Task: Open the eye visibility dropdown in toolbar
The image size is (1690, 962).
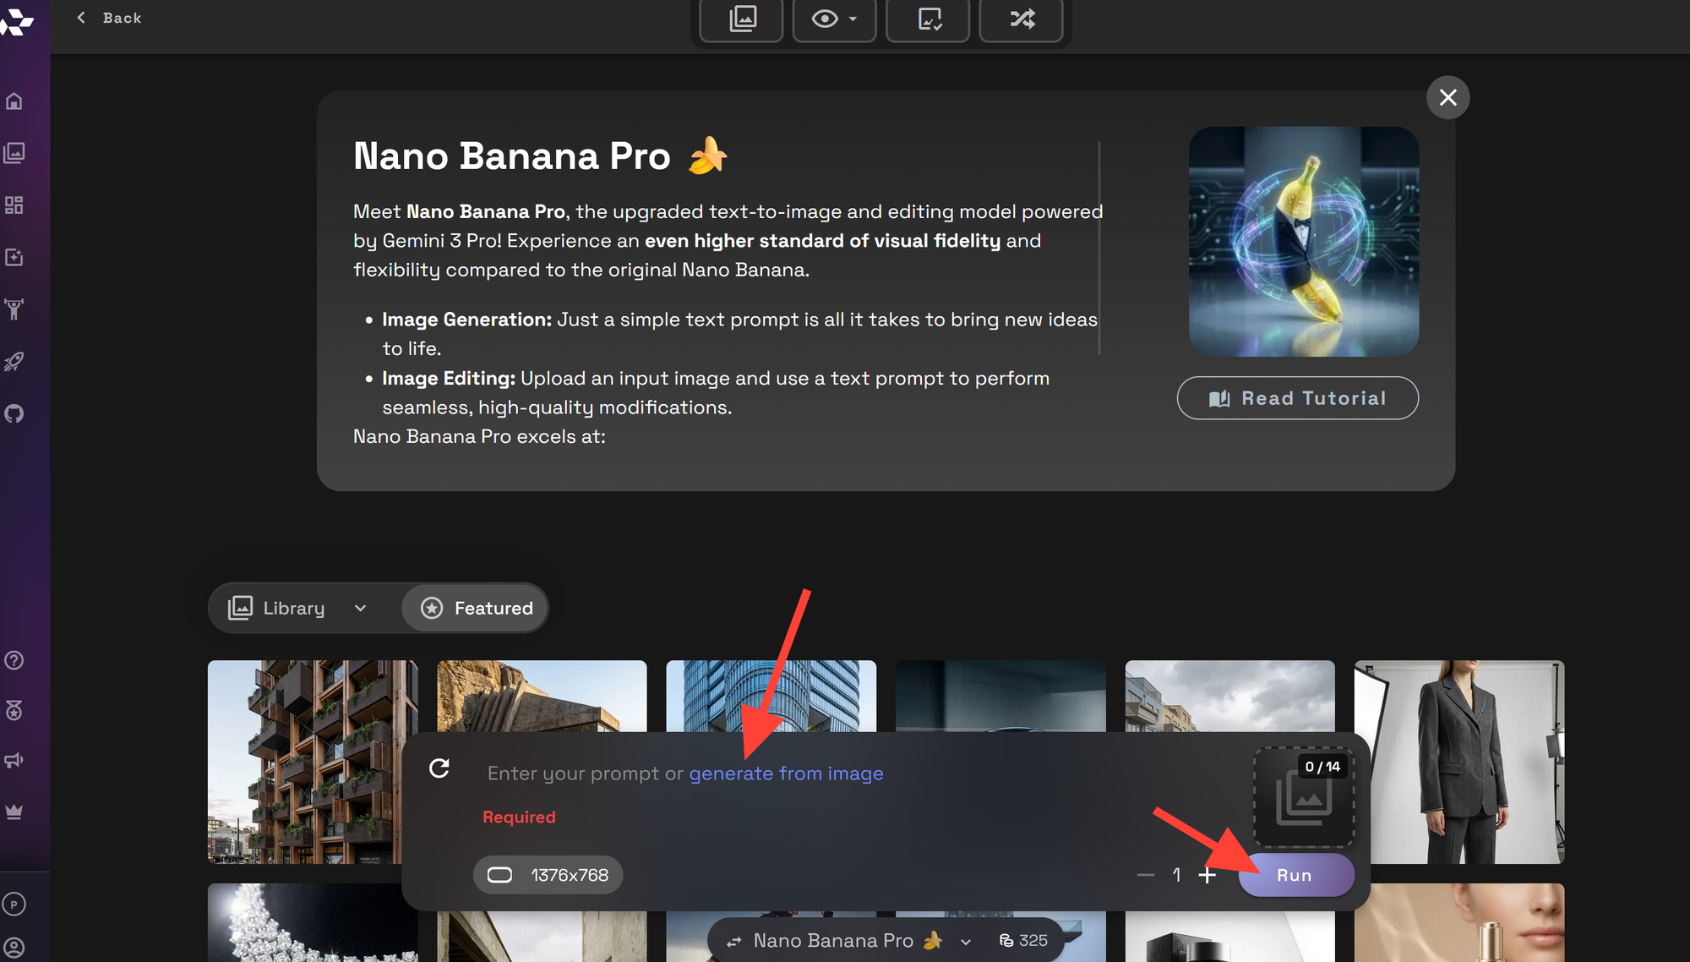Action: (834, 19)
